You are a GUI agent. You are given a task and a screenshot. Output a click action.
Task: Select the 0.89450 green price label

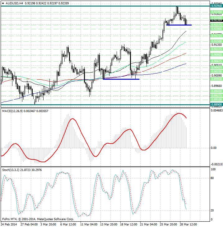(216, 91)
